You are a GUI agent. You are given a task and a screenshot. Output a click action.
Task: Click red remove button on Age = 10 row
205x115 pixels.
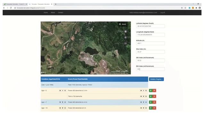tap(154, 108)
